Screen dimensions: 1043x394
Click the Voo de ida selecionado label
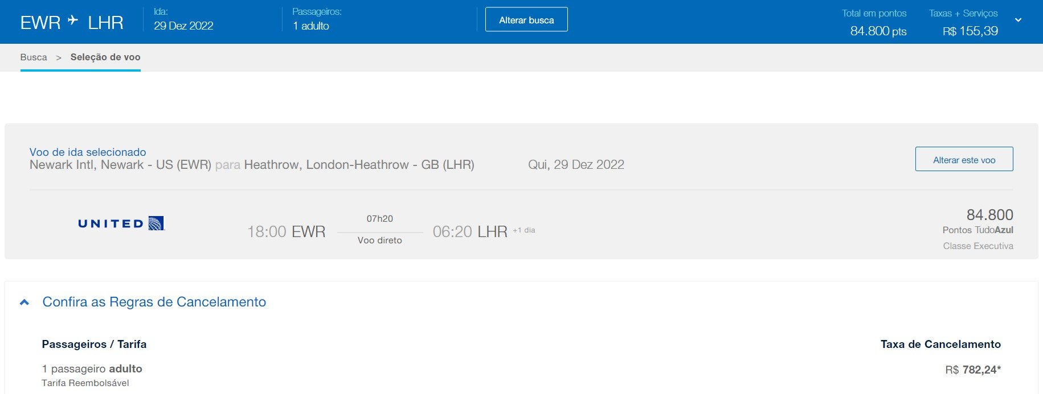pyautogui.click(x=88, y=152)
